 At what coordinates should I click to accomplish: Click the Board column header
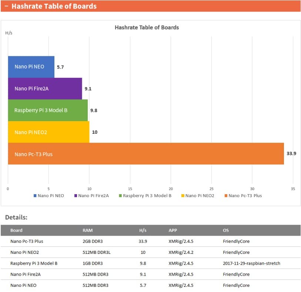[x=16, y=230]
